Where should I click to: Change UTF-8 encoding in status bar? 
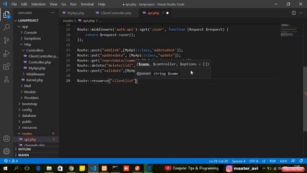pyautogui.click(x=254, y=161)
